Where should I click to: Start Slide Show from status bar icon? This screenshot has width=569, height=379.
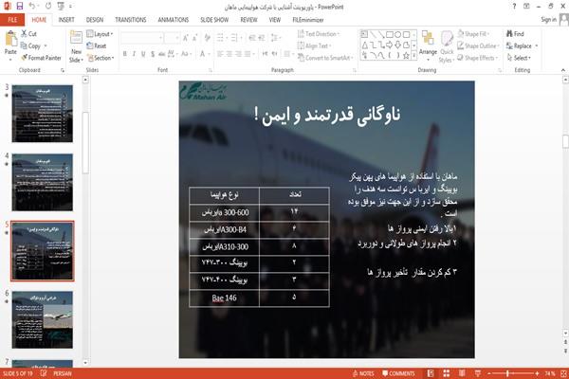point(478,373)
